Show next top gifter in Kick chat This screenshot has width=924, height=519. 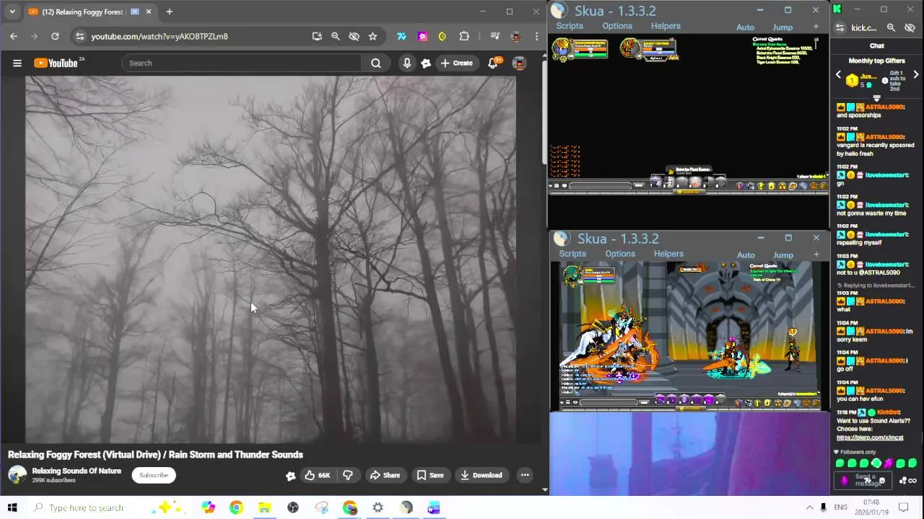click(916, 75)
